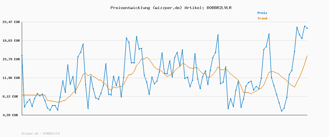Click the highest blue price point on the chart
This screenshot has height=137, width=329.
click(305, 26)
